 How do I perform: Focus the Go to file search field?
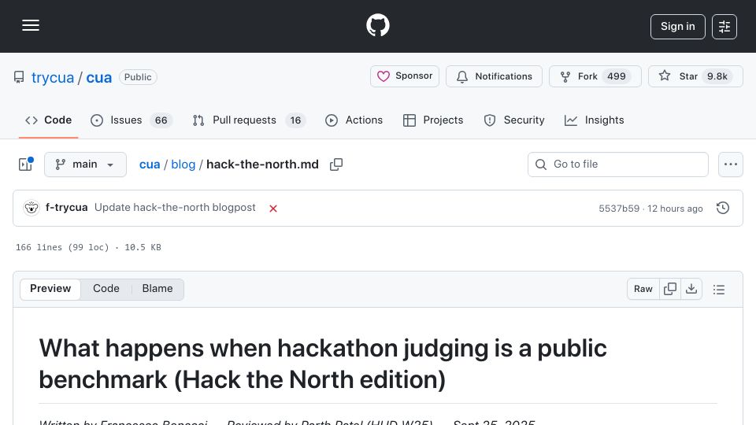coord(618,164)
